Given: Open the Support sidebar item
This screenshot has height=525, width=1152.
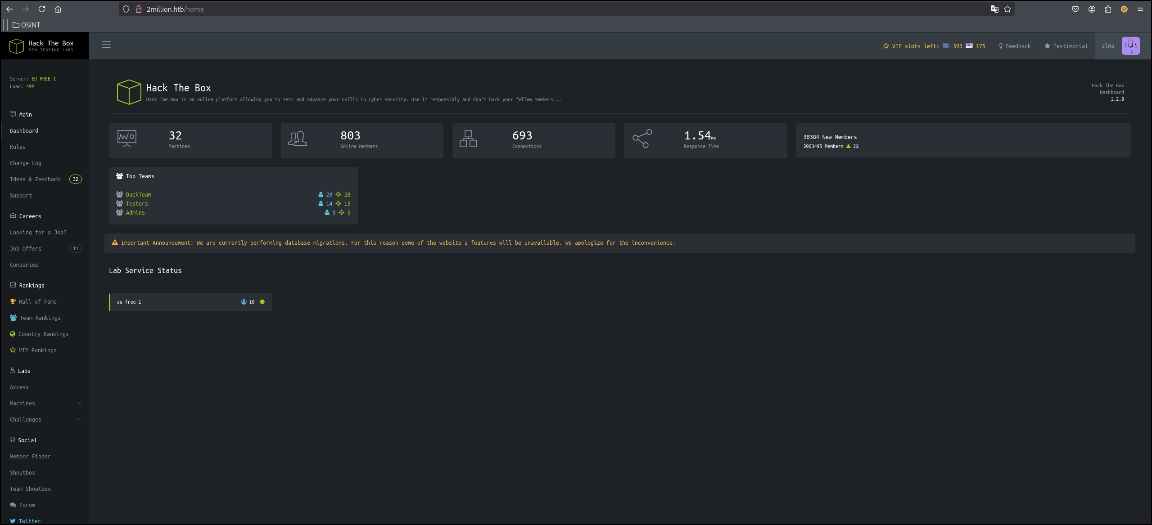Looking at the screenshot, I should [21, 196].
